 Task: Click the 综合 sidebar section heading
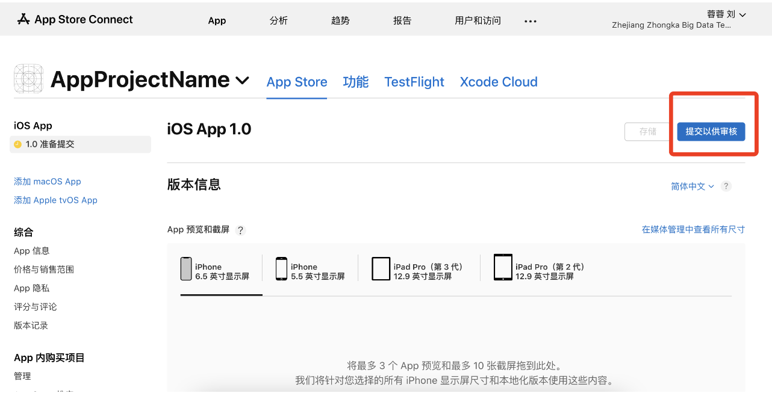[x=23, y=232]
